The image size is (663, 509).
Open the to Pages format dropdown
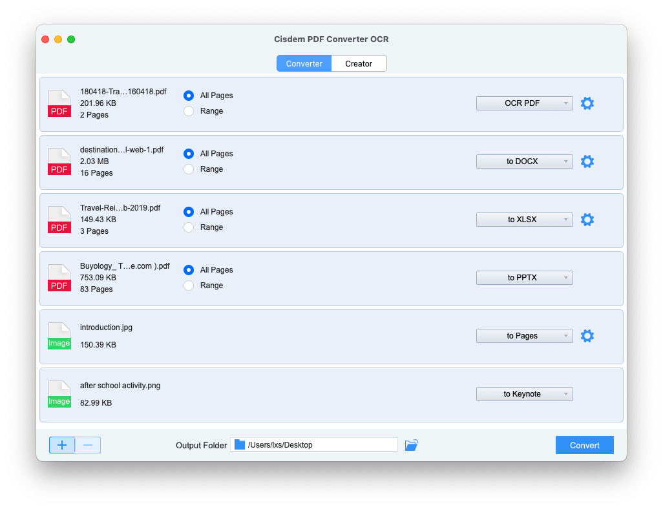pos(524,336)
